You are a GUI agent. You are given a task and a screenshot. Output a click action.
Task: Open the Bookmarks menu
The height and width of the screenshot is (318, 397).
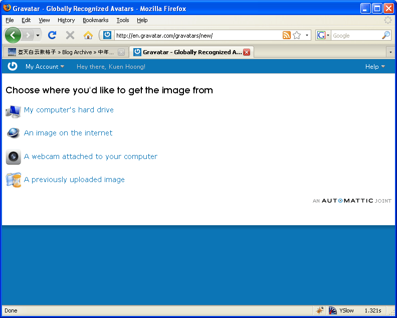95,20
